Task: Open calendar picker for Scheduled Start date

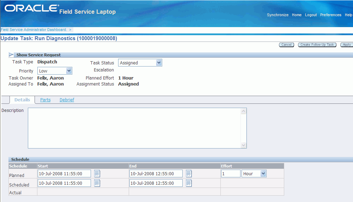Action: (97, 183)
